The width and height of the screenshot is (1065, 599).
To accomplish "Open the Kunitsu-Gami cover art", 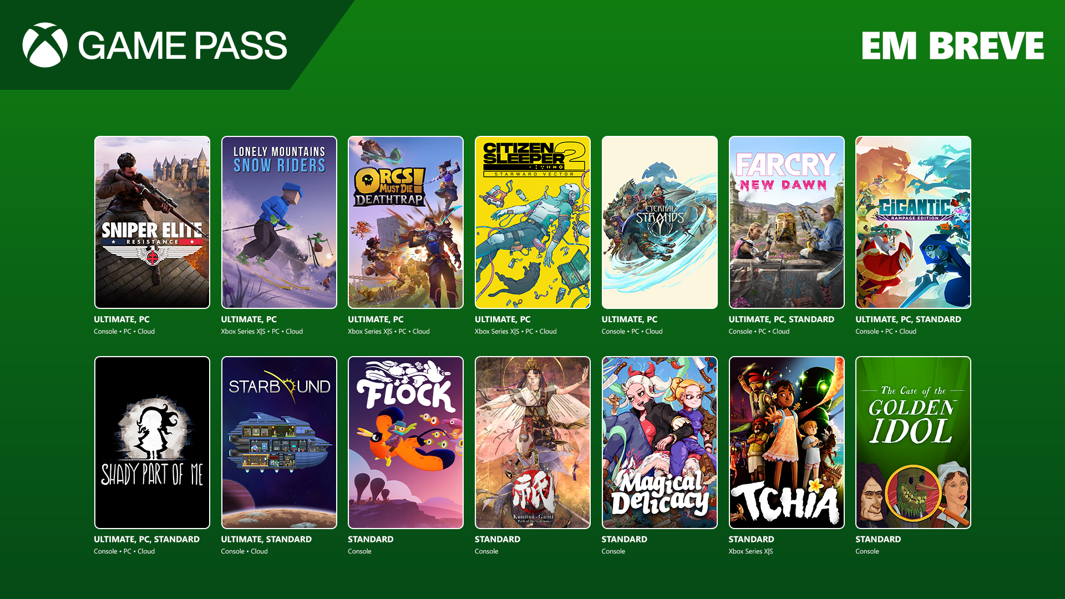I will point(532,443).
